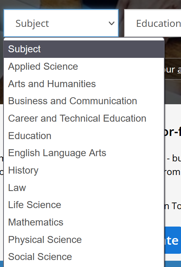Choose Physical Science subject
The image size is (181, 267).
[x=84, y=239]
